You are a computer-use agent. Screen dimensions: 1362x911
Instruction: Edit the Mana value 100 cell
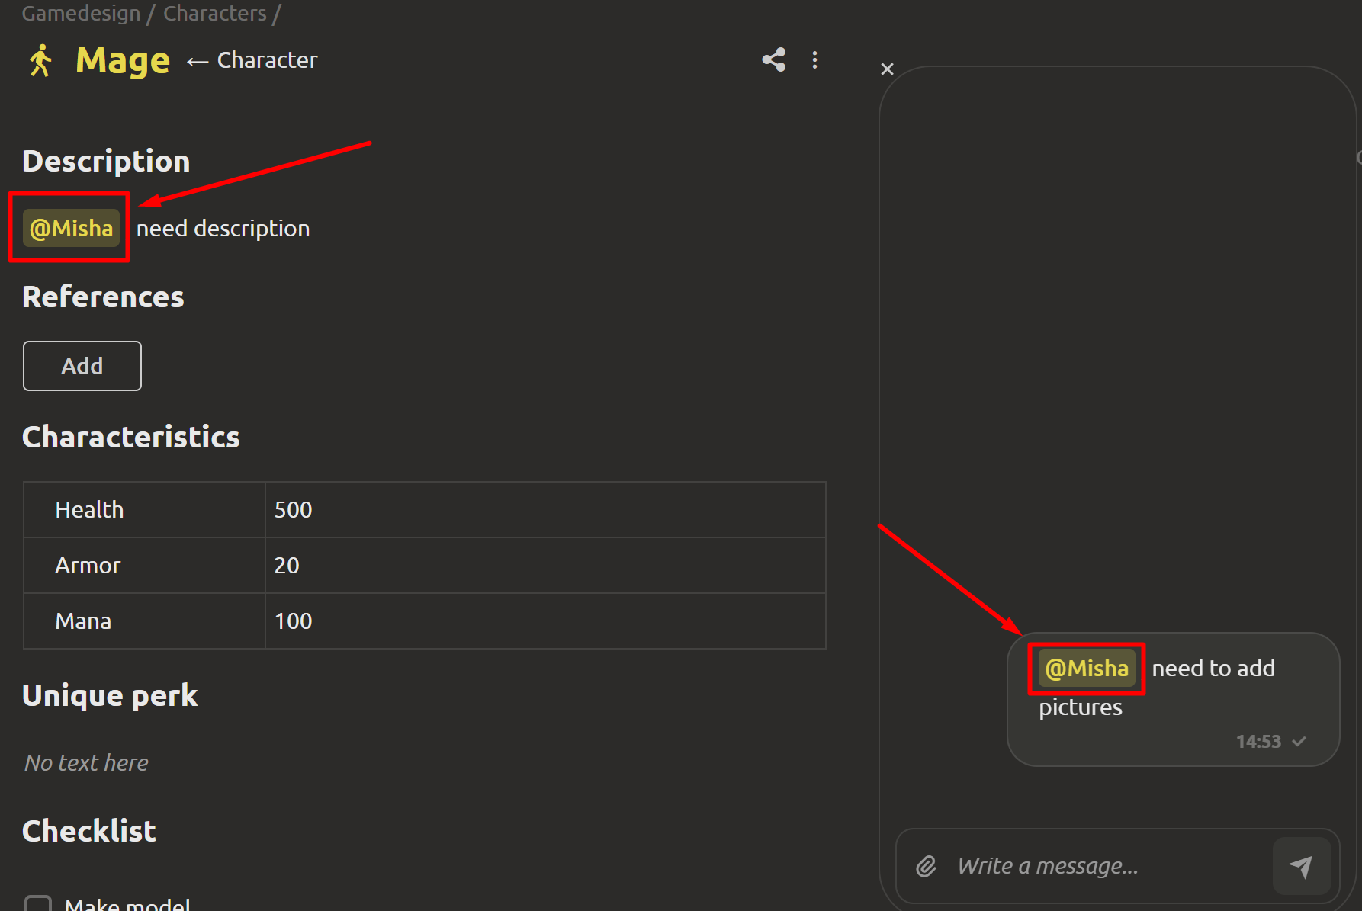tap(544, 621)
